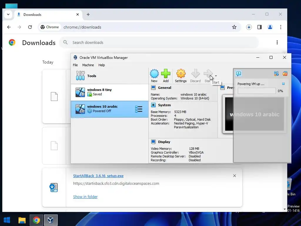Click the Display section header
Image resolution: width=301 pixels, height=226 pixels.
(x=164, y=142)
